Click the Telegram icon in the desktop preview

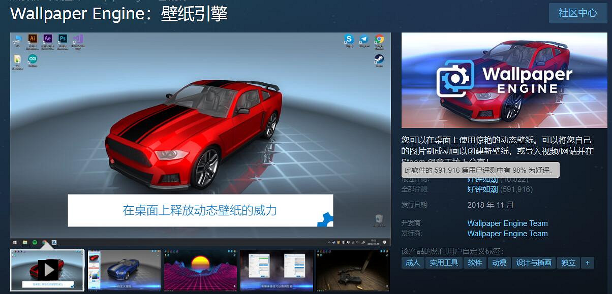click(x=364, y=40)
